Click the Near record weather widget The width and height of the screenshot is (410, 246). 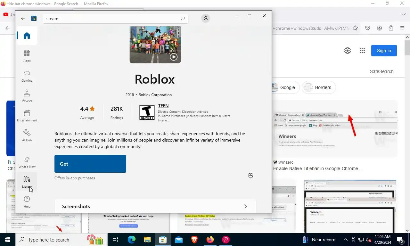tap(319, 240)
